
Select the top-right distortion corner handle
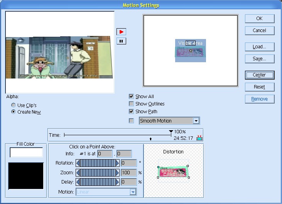188,166
